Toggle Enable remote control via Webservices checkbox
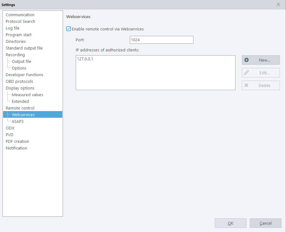The image size is (286, 232). 69,29
